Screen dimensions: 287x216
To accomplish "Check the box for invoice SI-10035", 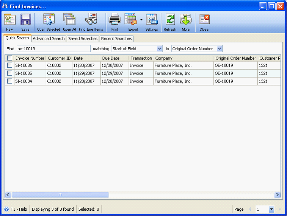I will (x=10, y=73).
